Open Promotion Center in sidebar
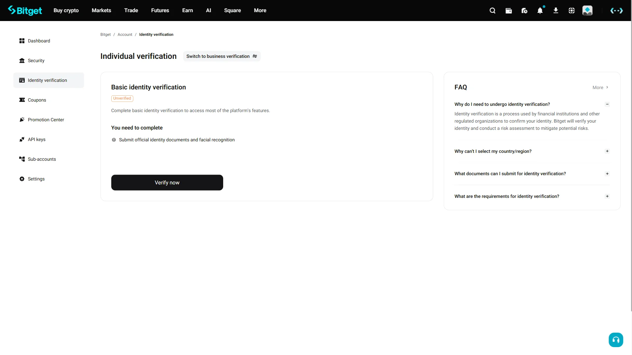Viewport: 632px width, 355px height. pyautogui.click(x=49, y=120)
